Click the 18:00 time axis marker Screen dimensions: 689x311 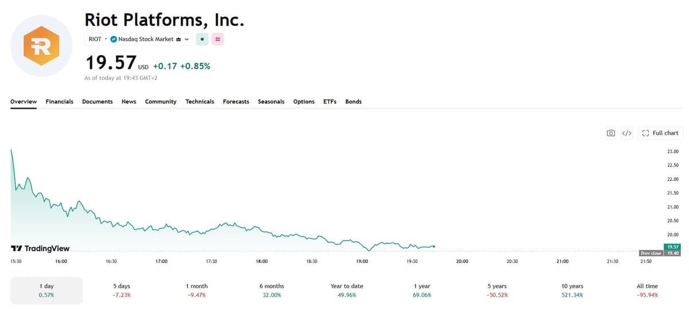[x=261, y=261]
